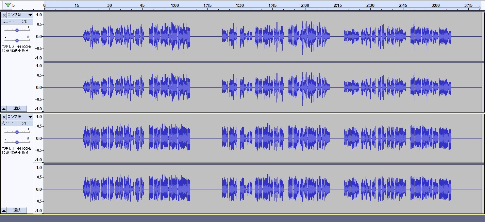Collapse the コンプ後 track with triangle button
Screen dimensions: 485x222
pos(4,210)
